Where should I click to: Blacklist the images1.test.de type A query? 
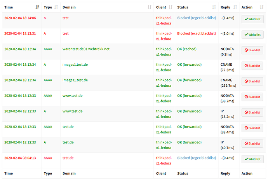pyautogui.click(x=252, y=66)
